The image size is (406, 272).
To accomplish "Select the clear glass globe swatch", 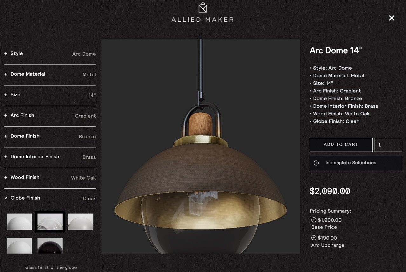I will [50, 221].
